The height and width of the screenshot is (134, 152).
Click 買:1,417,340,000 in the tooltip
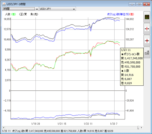pos(132,58)
